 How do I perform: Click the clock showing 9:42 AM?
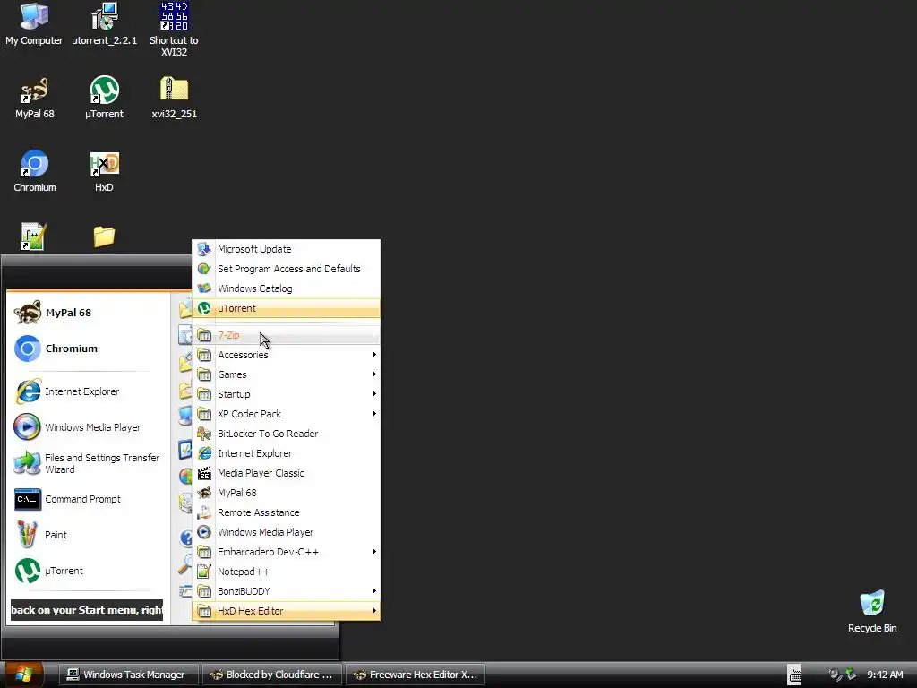click(885, 675)
